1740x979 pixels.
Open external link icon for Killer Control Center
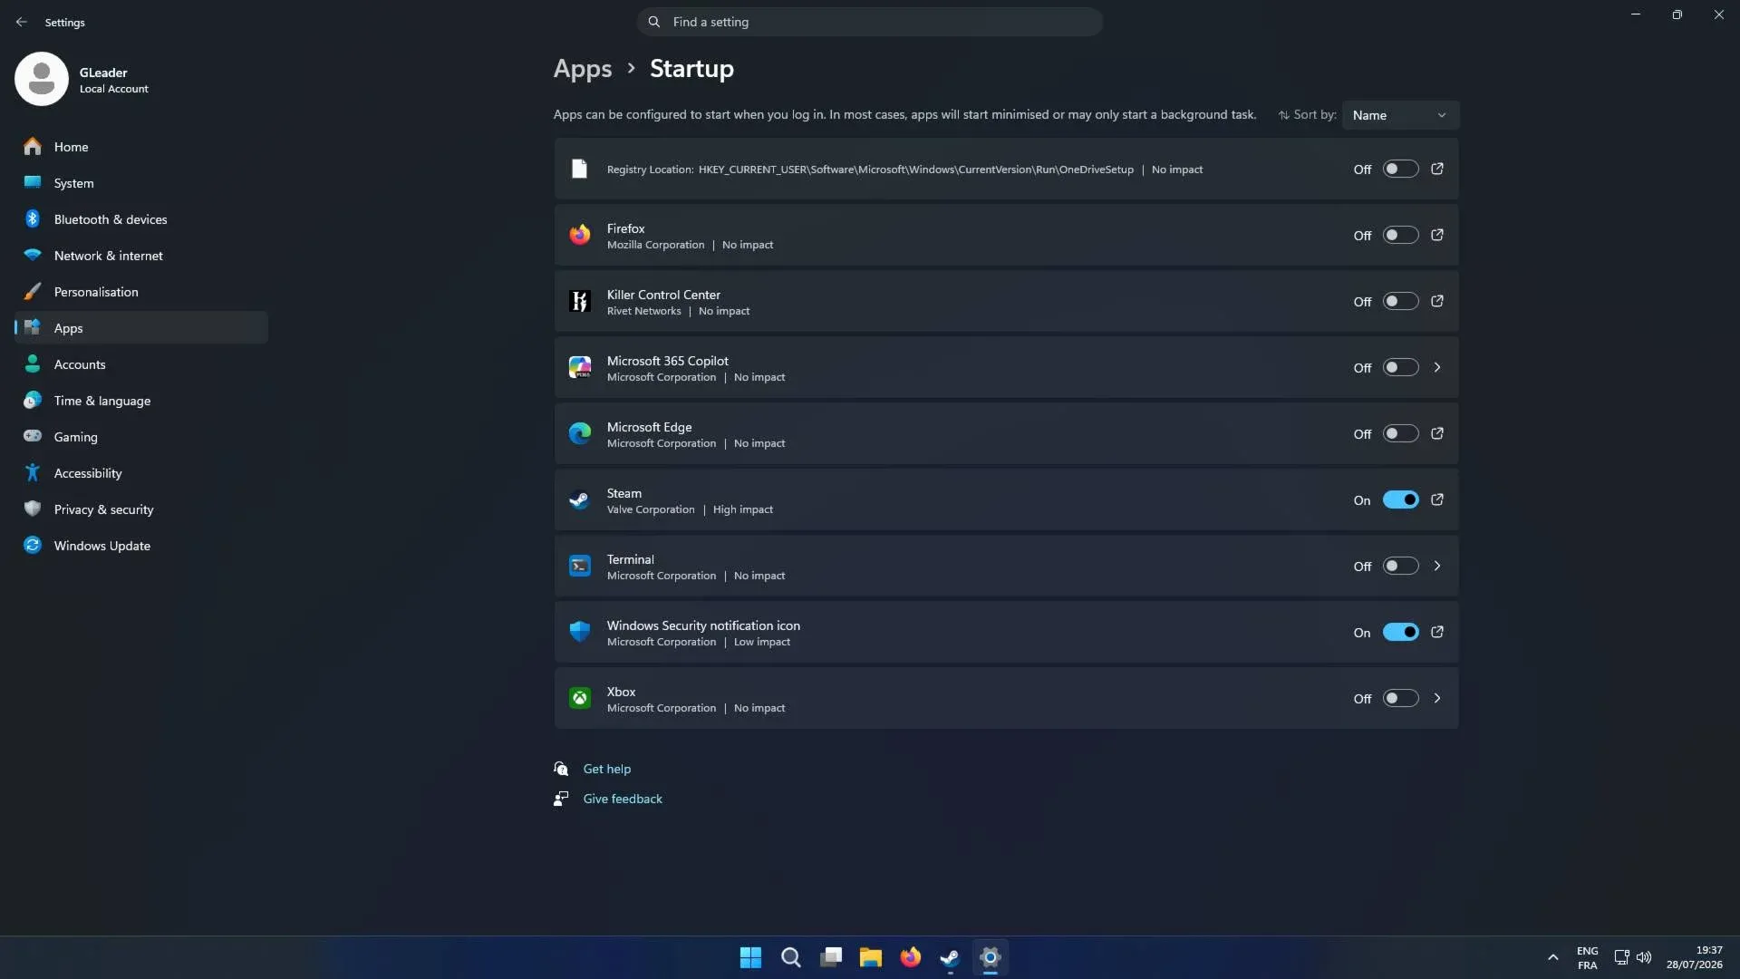point(1437,302)
